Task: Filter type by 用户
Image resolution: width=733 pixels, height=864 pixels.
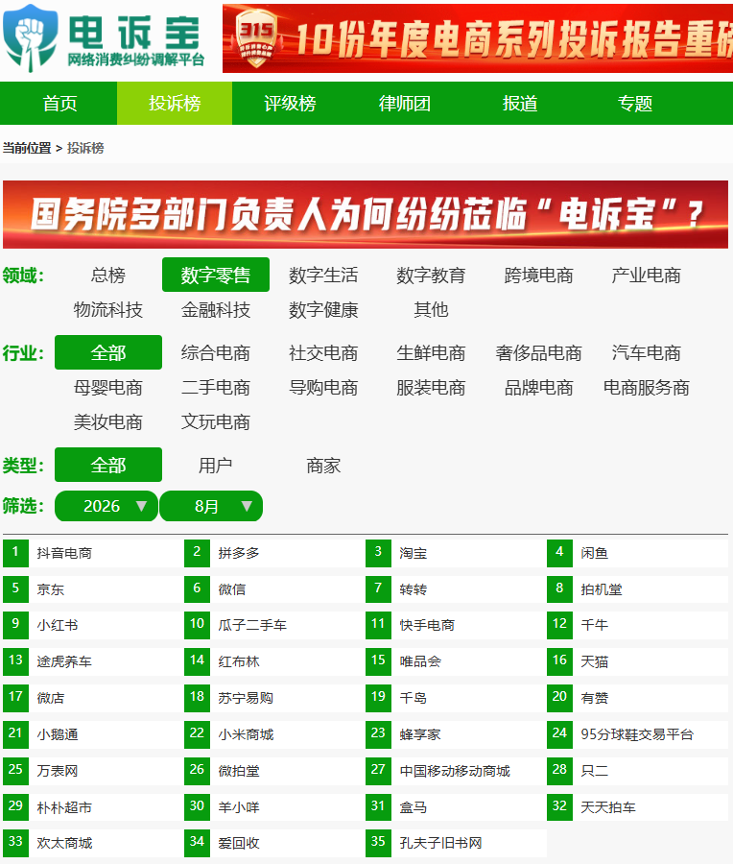Action: (x=216, y=465)
